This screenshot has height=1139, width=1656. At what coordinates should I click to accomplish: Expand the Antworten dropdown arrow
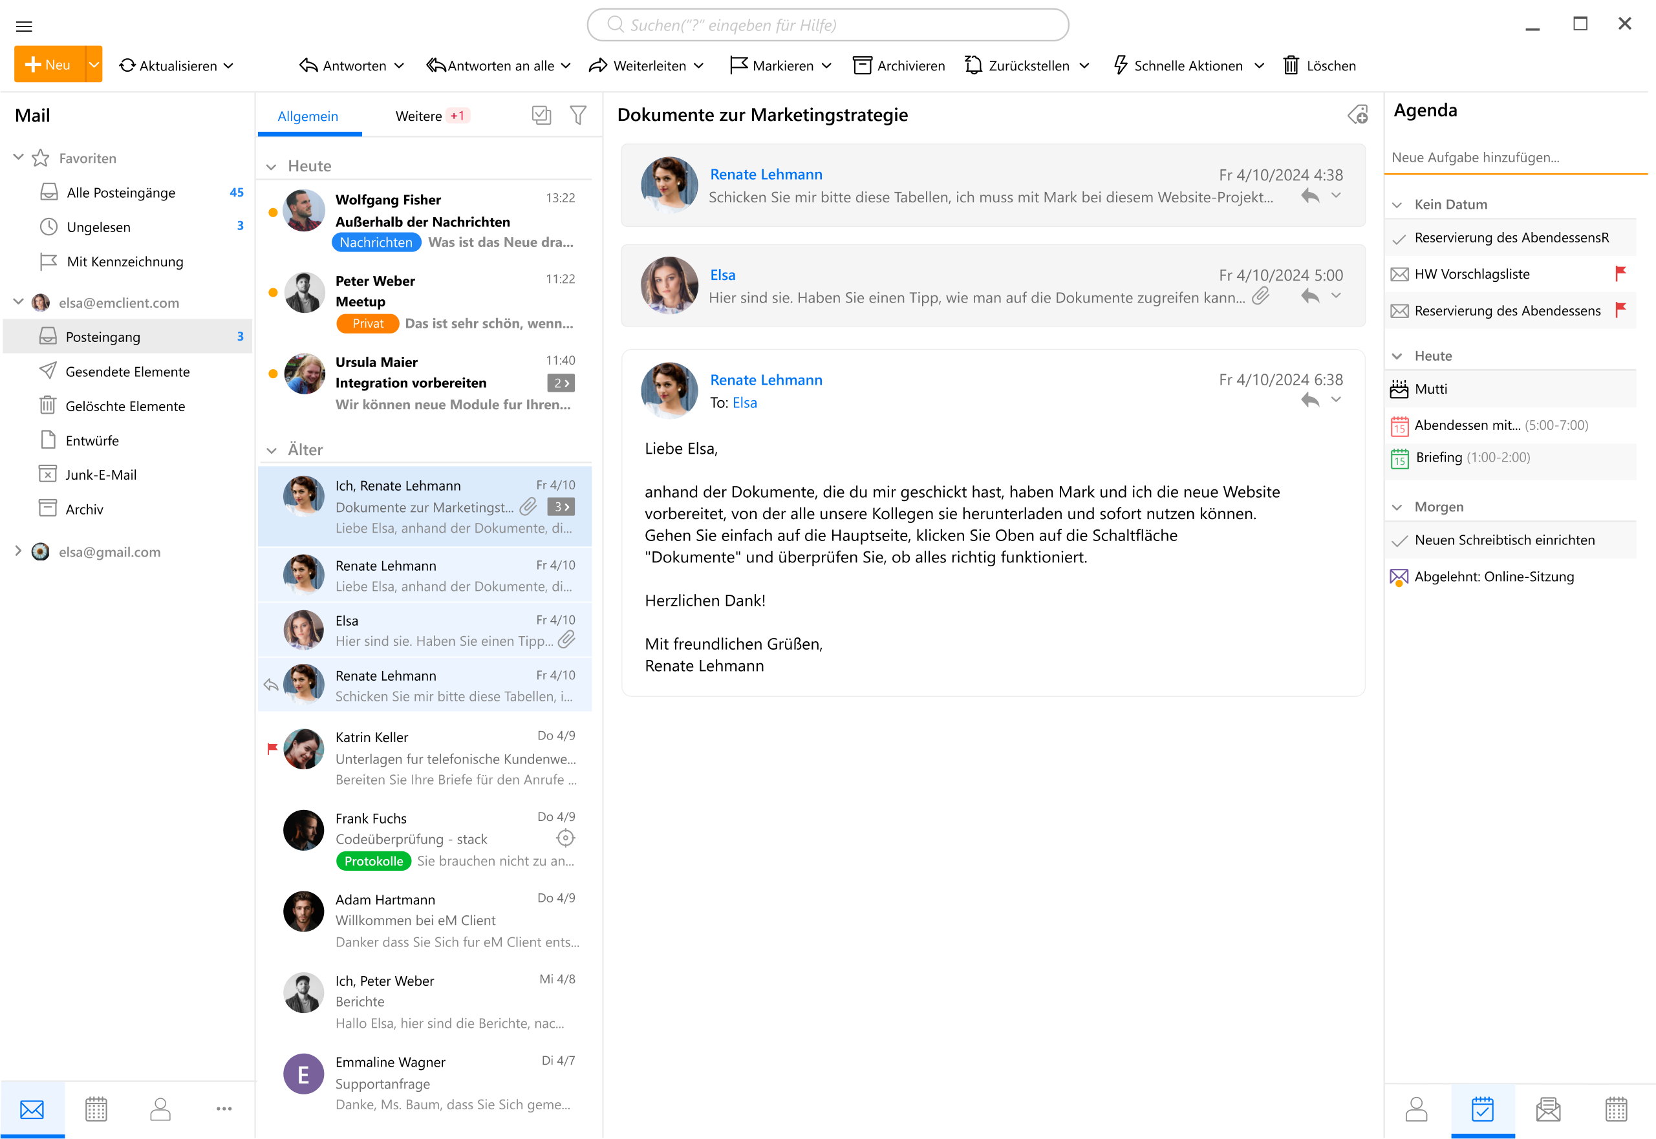click(x=400, y=65)
